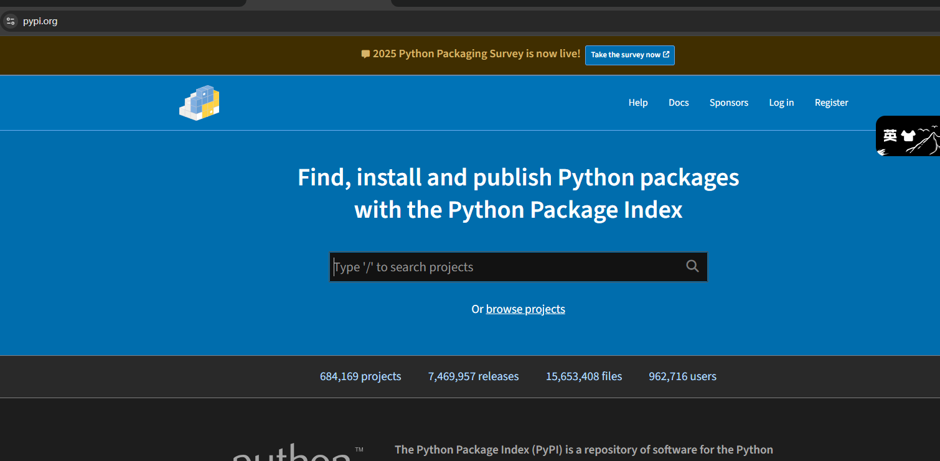The height and width of the screenshot is (461, 940).
Task: Click Take the survey now button
Action: click(x=630, y=55)
